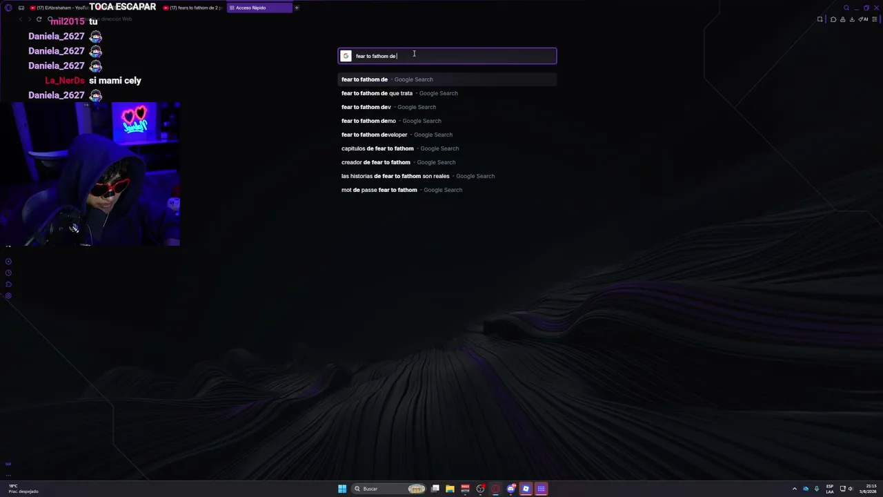Select the Acceso Rápido tab
Screen dimensions: 883x497
[259, 8]
